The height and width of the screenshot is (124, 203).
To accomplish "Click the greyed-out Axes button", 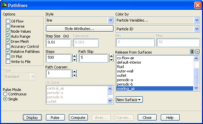I will [x=101, y=118].
